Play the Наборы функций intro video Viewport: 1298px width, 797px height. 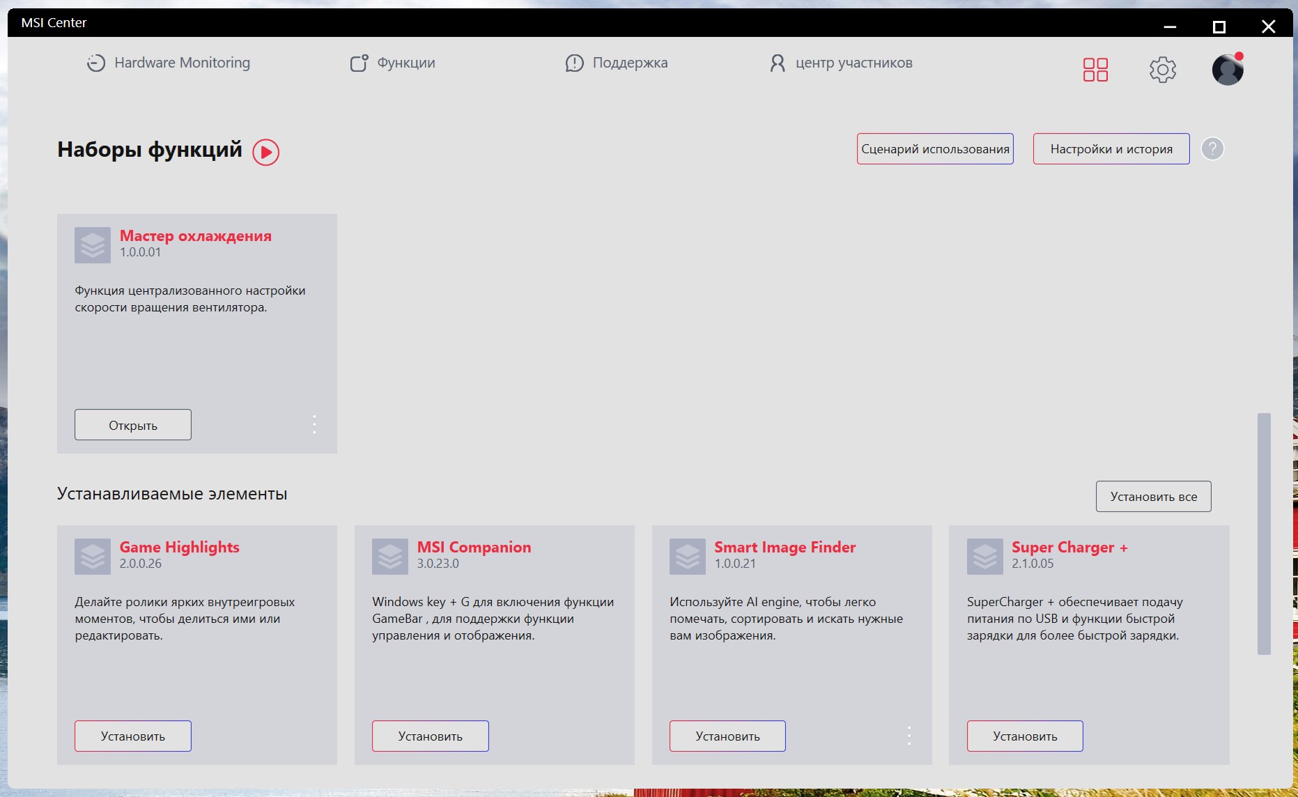[x=265, y=152]
